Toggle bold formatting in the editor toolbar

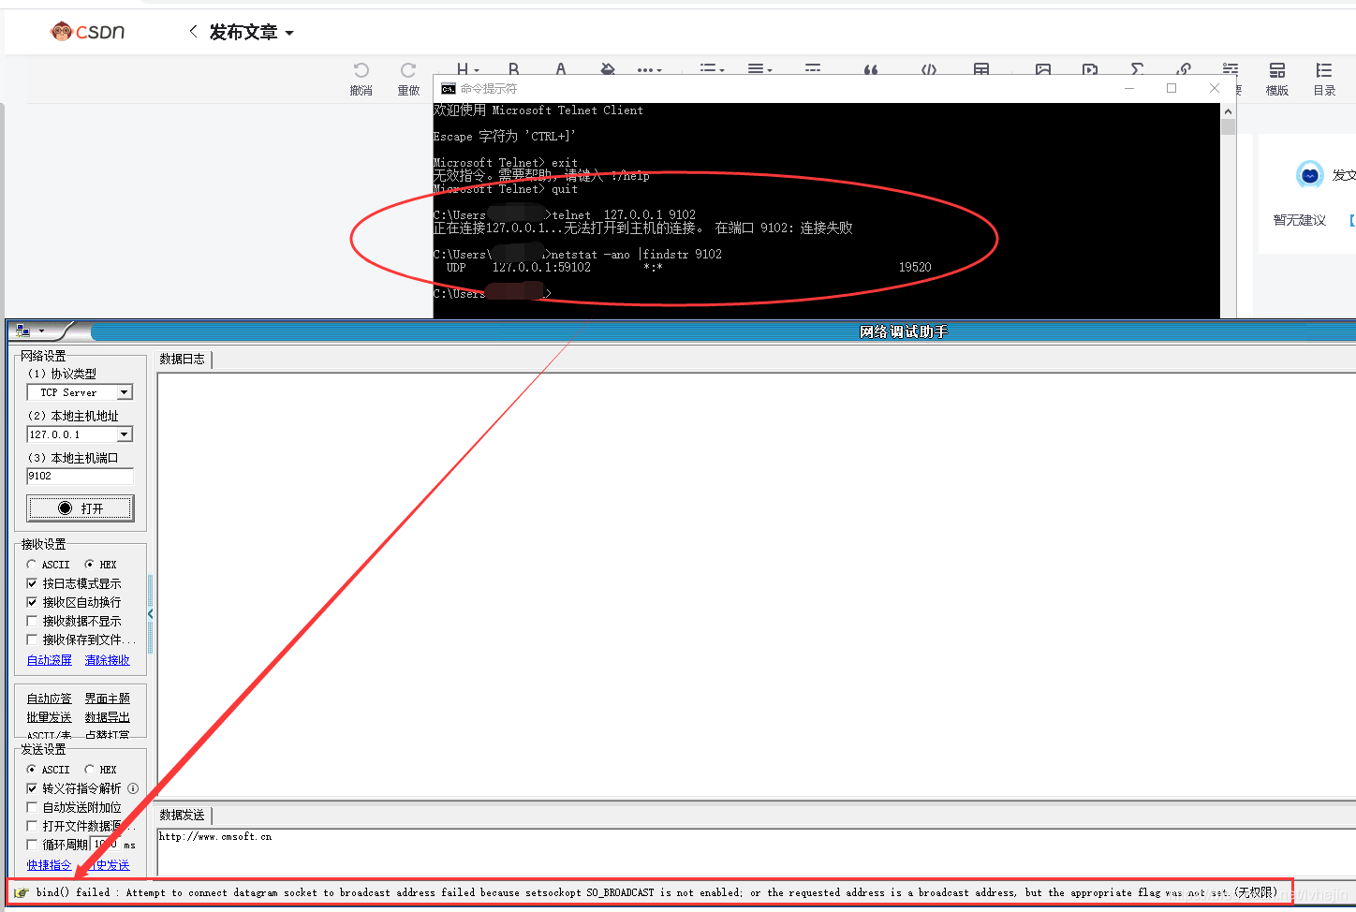click(x=513, y=69)
